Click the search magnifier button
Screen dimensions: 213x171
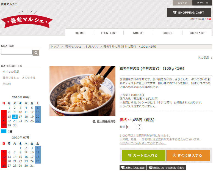pyautogui.click(x=36, y=53)
